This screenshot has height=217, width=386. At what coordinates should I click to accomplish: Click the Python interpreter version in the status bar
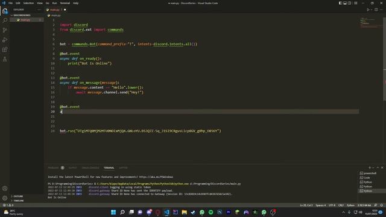[364, 205]
